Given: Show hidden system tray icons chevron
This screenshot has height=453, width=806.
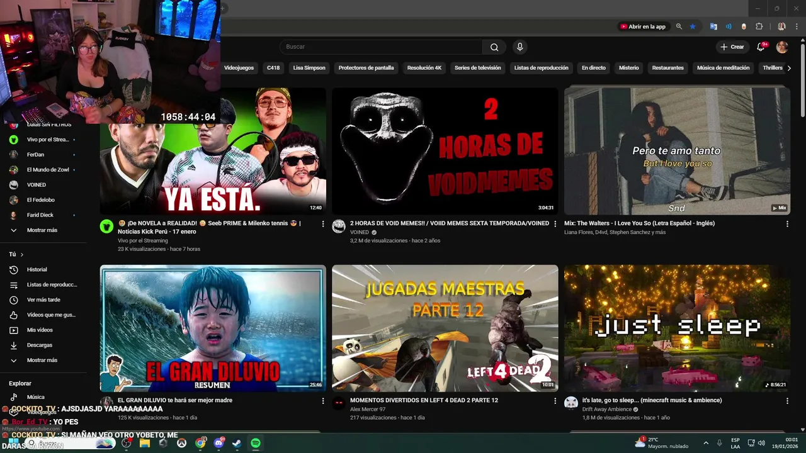Looking at the screenshot, I should (x=706, y=443).
